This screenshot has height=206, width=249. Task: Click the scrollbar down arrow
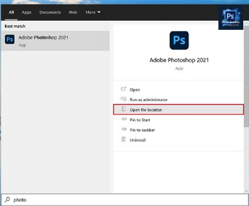(246, 191)
